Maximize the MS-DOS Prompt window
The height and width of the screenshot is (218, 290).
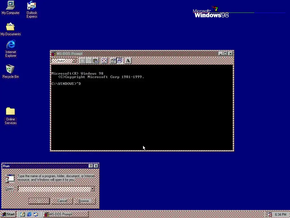225,54
